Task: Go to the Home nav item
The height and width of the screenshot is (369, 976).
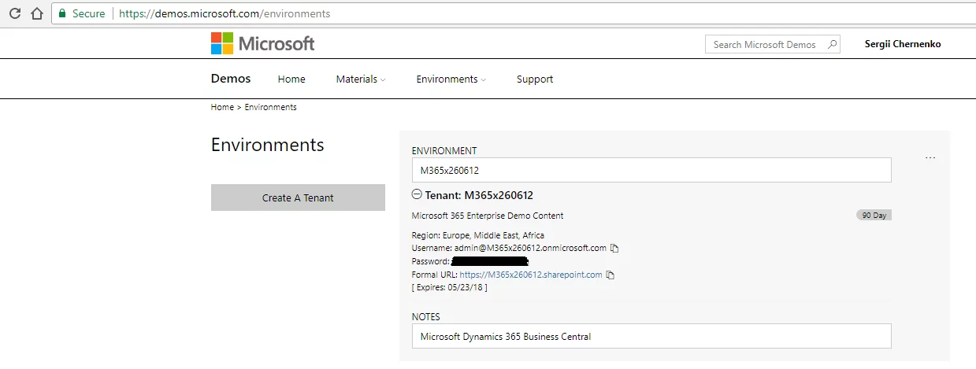Action: 291,79
